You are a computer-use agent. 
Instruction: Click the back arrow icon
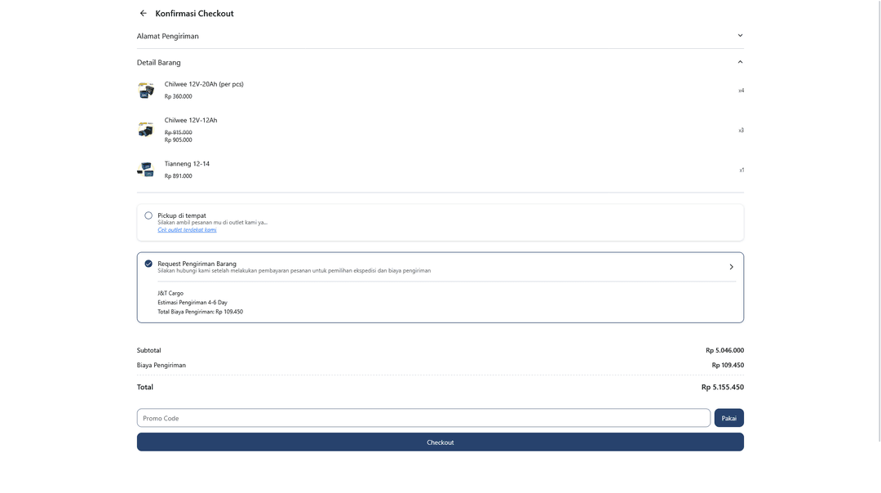(144, 13)
